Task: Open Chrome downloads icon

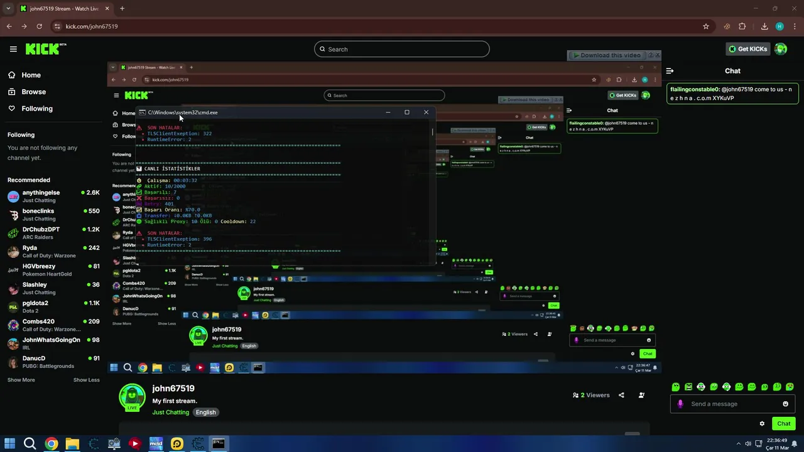Action: (764, 26)
